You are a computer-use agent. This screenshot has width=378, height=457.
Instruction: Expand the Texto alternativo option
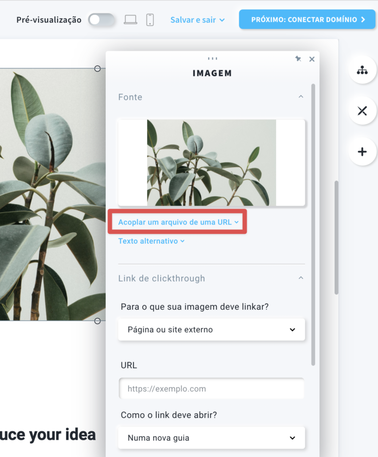[151, 241]
